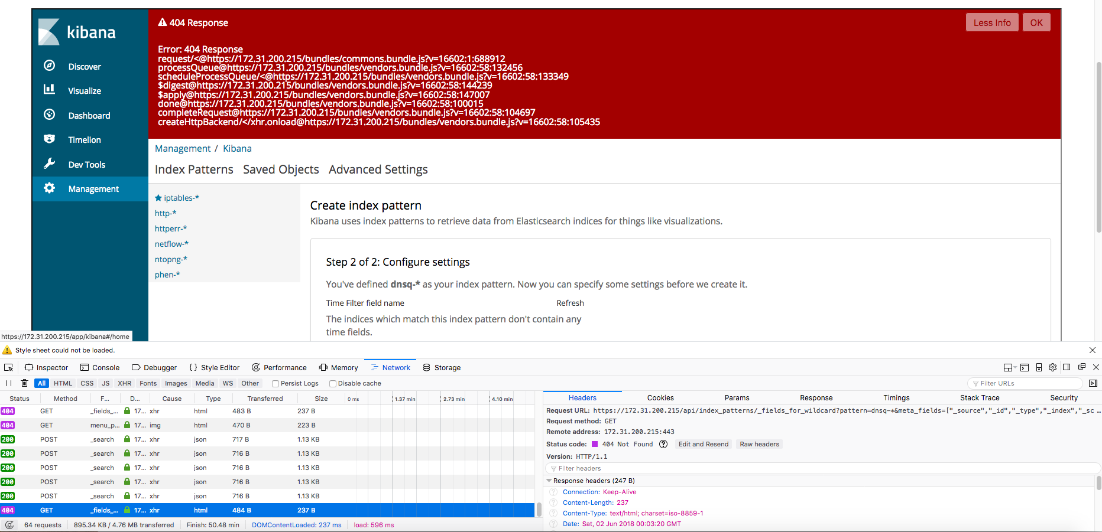Click the purple 404 status code swatch
Viewport: 1102px width, 532px height.
click(x=595, y=444)
